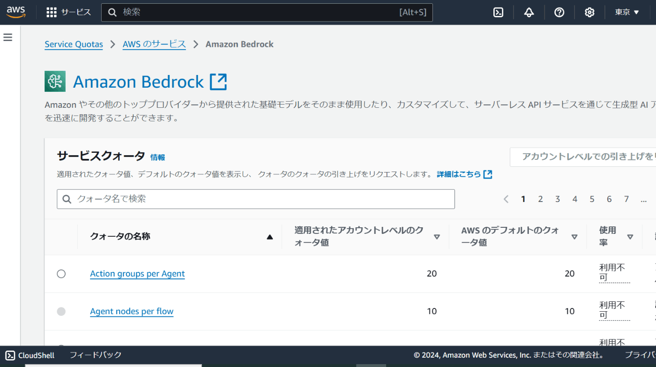Focus the クォータ名で検索 field
The image size is (656, 367).
[x=256, y=199]
